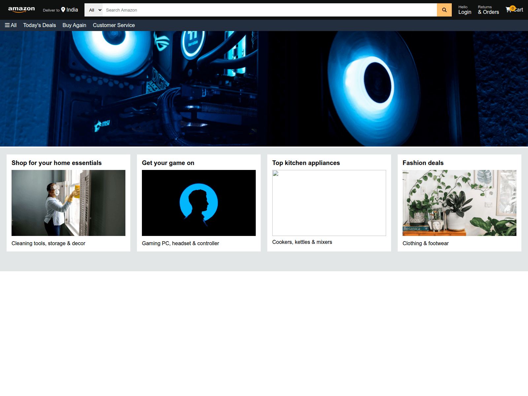
Task: Expand the Hello Login account menu
Action: pyautogui.click(x=464, y=10)
